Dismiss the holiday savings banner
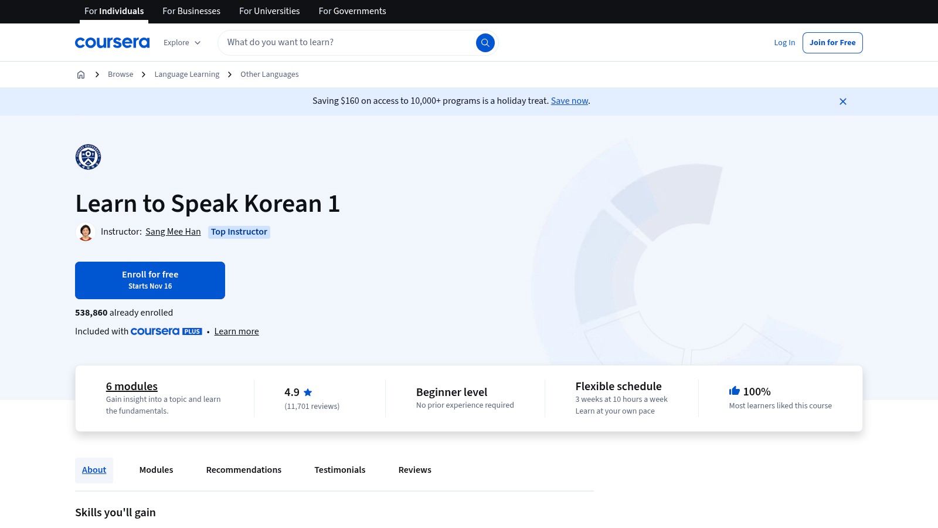Viewport: 938px width, 528px height. [843, 101]
